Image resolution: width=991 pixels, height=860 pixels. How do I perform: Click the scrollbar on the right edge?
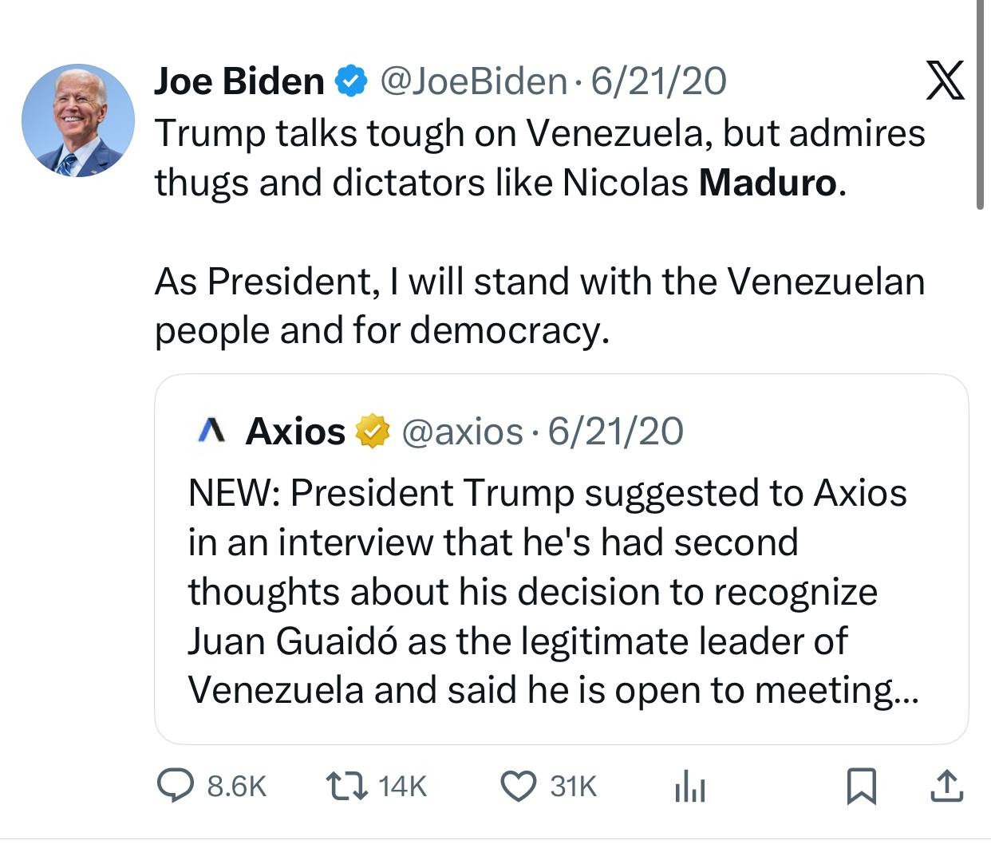[x=980, y=104]
